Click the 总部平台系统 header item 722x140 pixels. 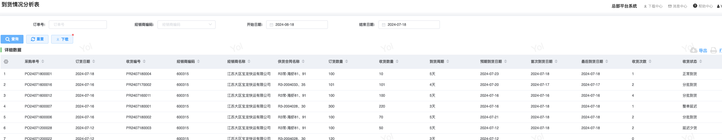pos(624,6)
